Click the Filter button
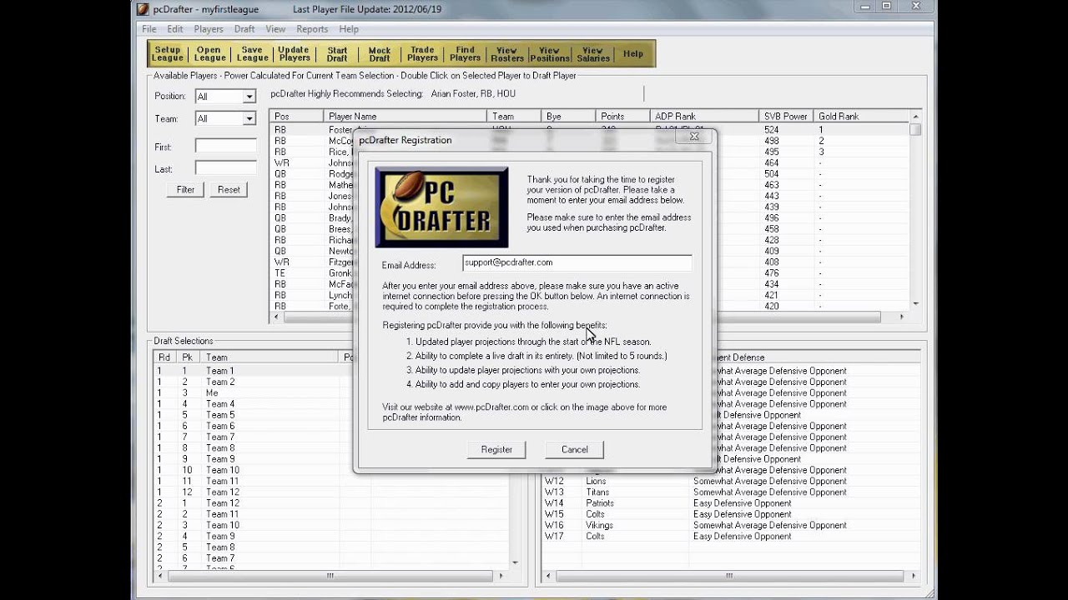This screenshot has height=600, width=1068. click(x=185, y=190)
